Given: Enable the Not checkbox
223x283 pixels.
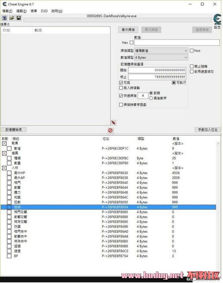Looking at the screenshot, I should pyautogui.click(x=192, y=51).
